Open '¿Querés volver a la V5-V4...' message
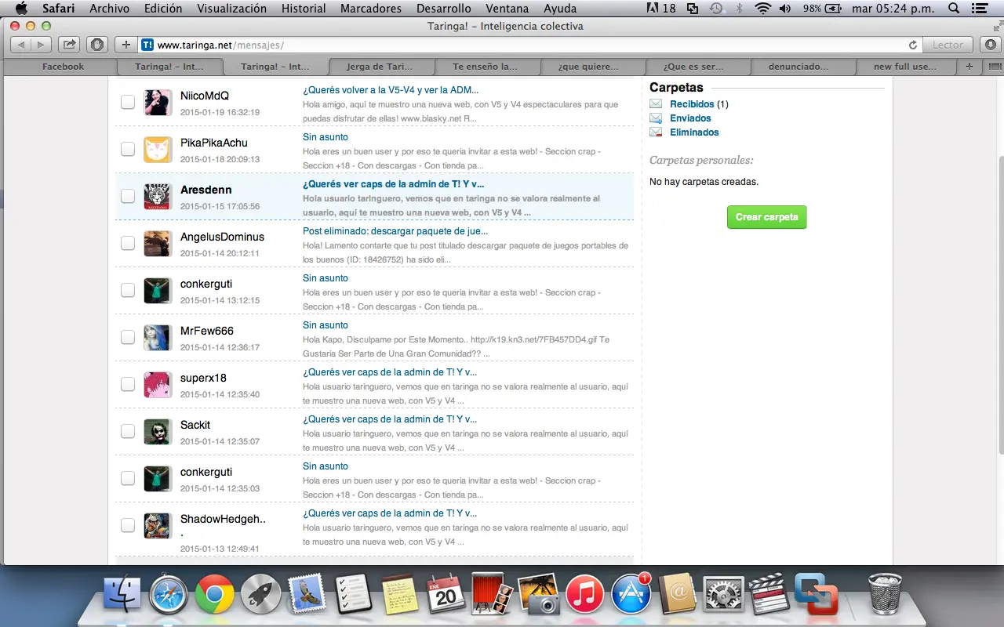This screenshot has height=627, width=1004. click(x=391, y=90)
